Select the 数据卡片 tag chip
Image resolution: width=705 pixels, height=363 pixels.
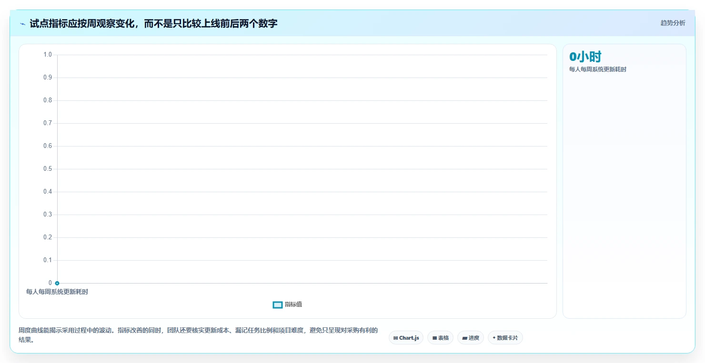(x=505, y=338)
